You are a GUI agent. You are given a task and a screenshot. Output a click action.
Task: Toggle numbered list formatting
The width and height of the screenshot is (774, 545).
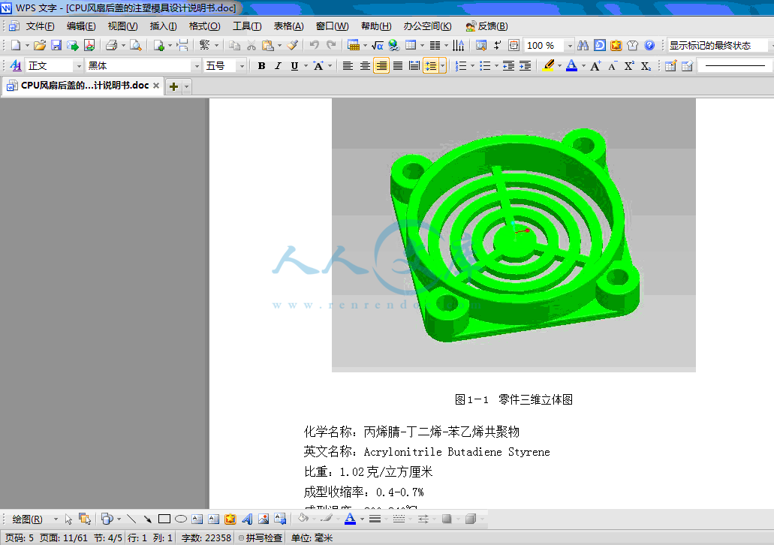coord(460,65)
